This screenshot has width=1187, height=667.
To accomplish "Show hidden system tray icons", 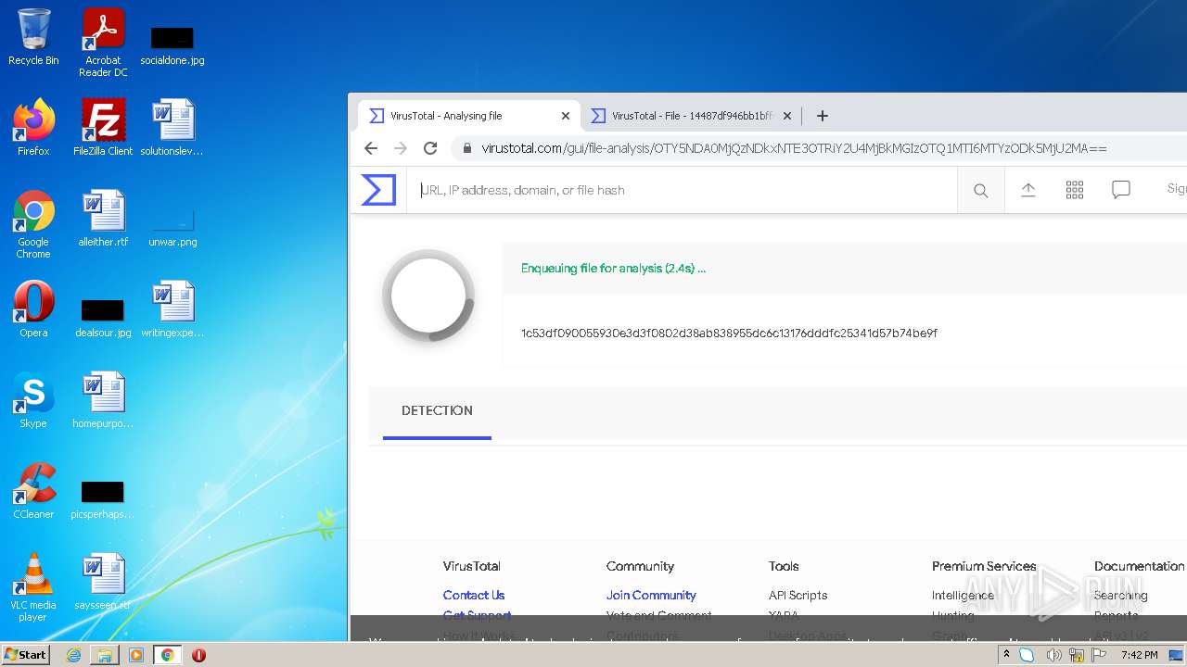I will 1006,655.
